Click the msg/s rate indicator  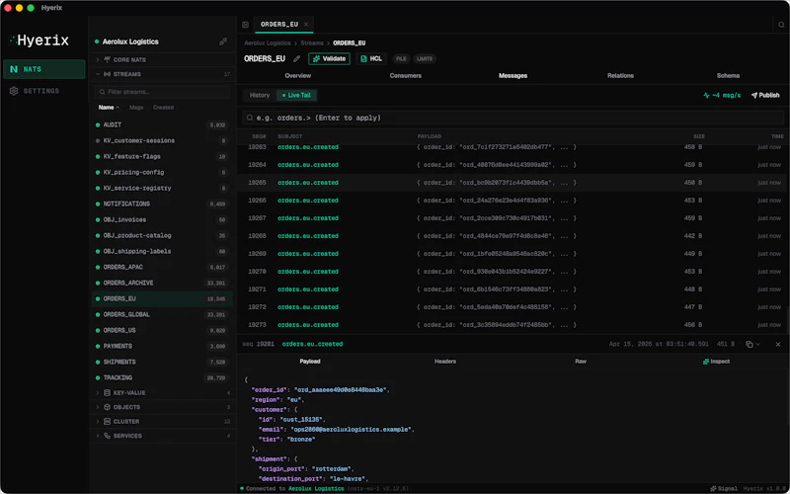(722, 95)
